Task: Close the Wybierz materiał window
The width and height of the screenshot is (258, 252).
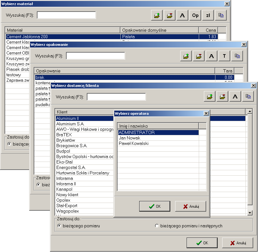Action: coord(227,4)
